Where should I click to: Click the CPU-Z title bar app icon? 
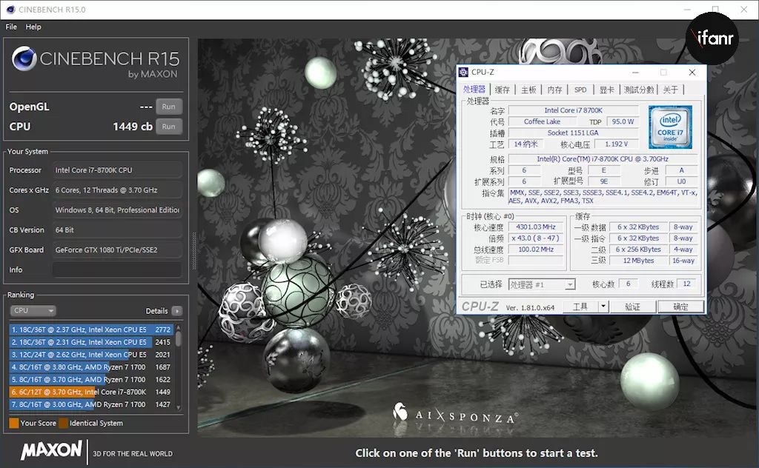463,72
